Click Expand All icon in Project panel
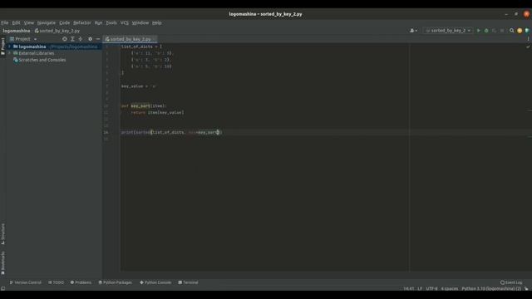The height and width of the screenshot is (299, 532). [72, 39]
